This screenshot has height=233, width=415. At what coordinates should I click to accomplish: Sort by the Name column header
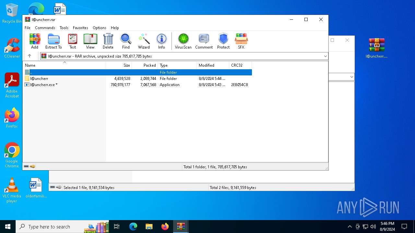(x=64, y=65)
